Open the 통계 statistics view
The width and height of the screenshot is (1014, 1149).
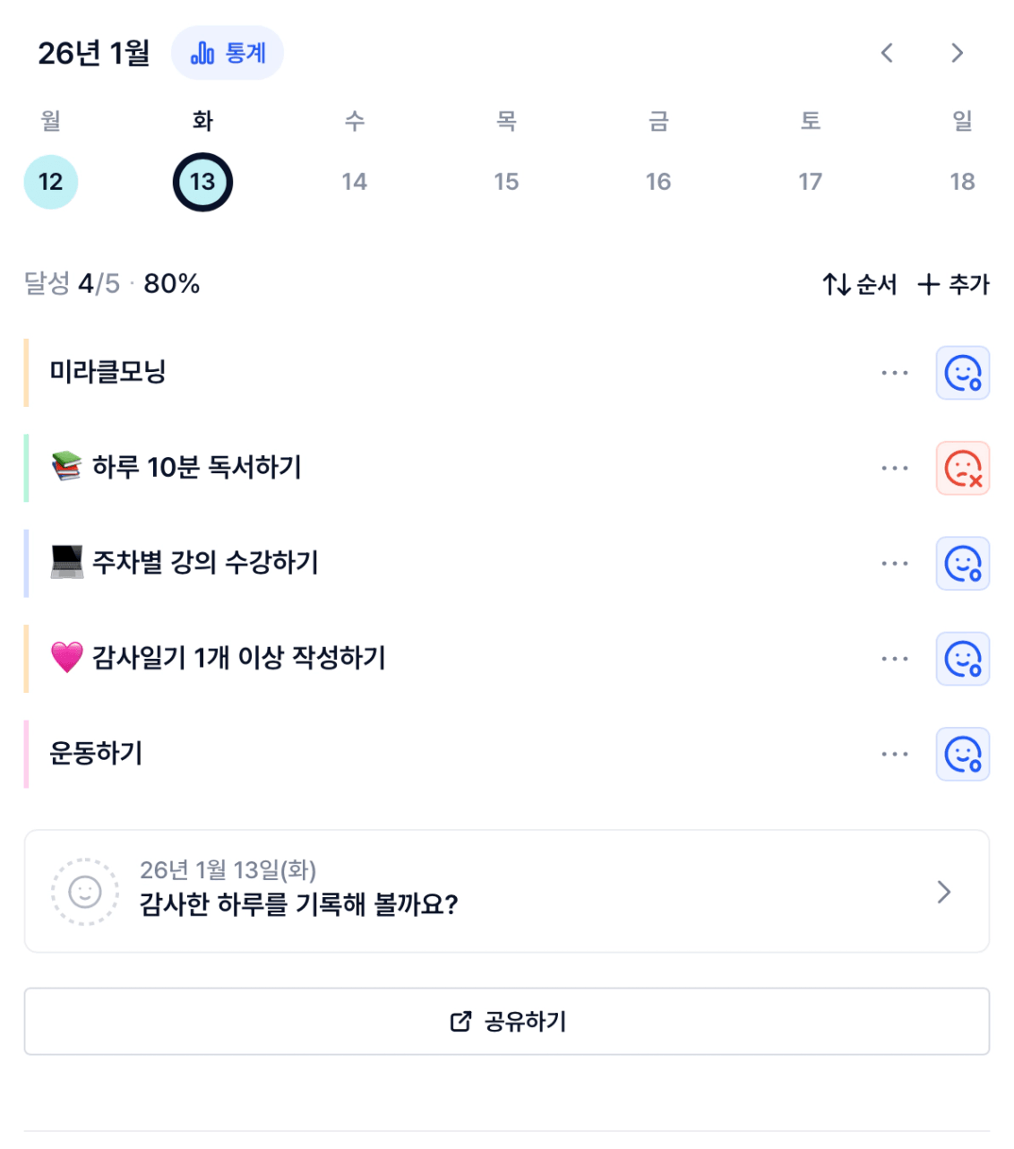(228, 54)
